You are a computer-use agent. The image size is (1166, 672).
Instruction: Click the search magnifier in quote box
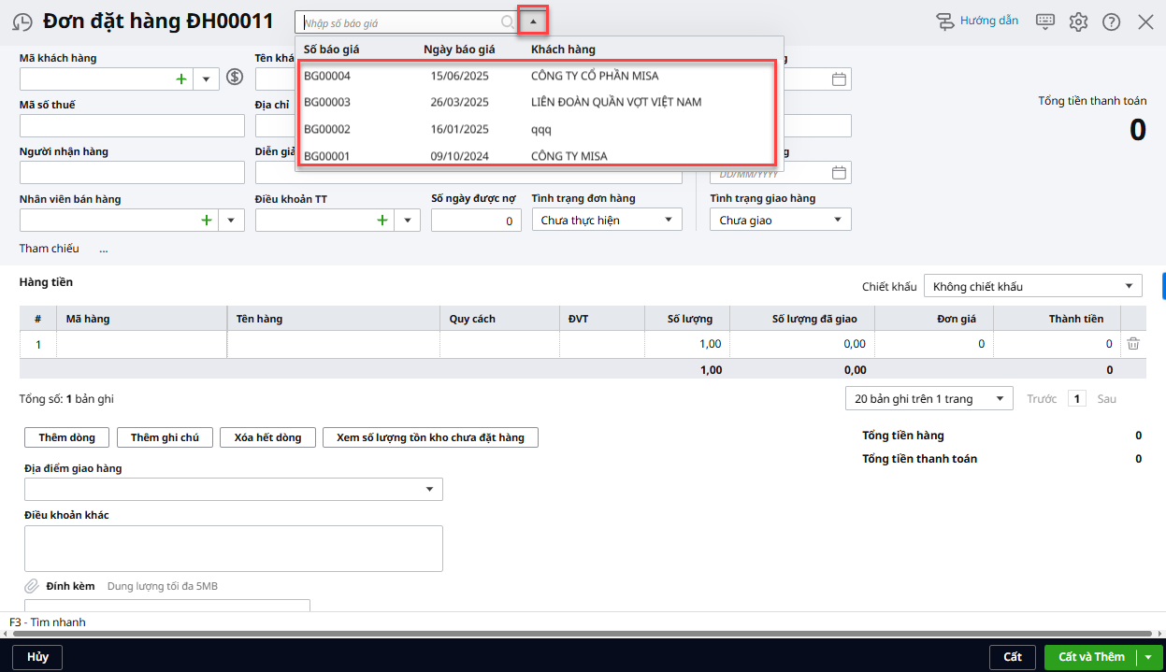point(507,22)
